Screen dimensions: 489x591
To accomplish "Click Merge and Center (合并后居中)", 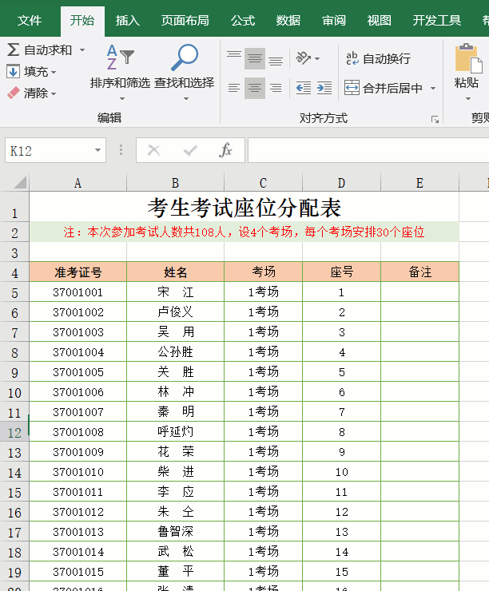I will (384, 88).
